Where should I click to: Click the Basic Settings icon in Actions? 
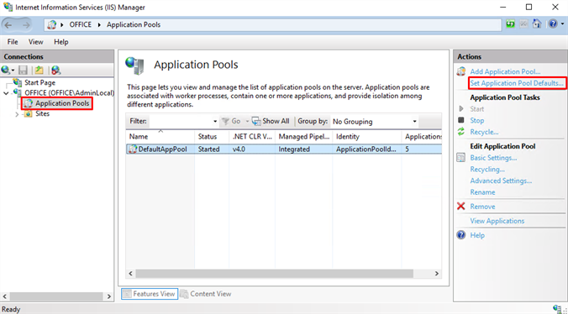[x=460, y=158]
